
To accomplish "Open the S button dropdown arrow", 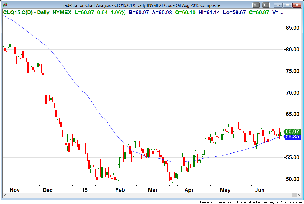I will pyautogui.click(x=259, y=5).
